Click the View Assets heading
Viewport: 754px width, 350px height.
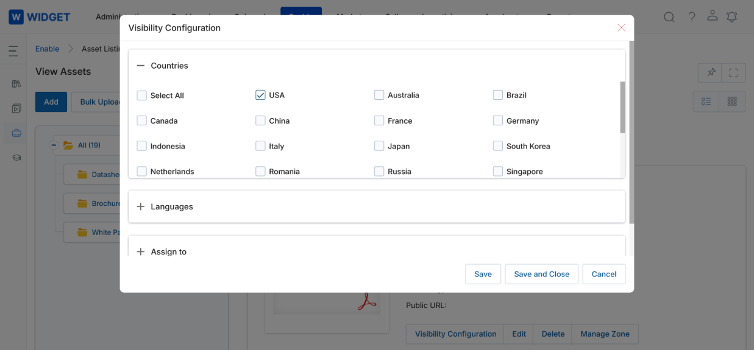coord(63,71)
